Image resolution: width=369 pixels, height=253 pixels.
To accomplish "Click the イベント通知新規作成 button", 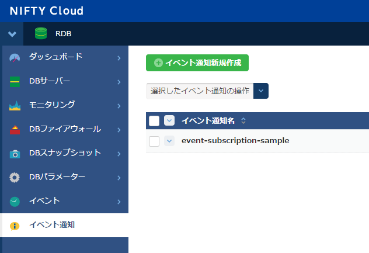I will [197, 63].
